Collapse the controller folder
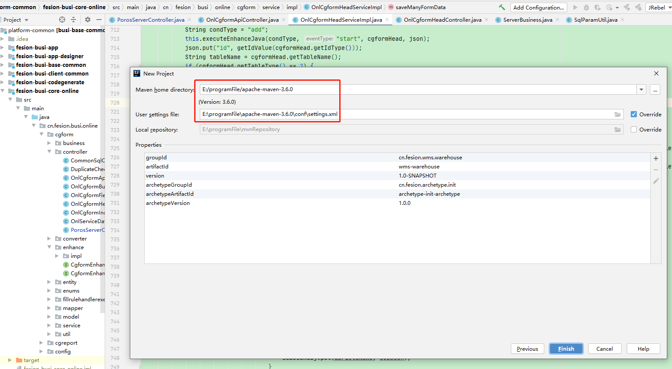The height and width of the screenshot is (369, 672). (49, 152)
